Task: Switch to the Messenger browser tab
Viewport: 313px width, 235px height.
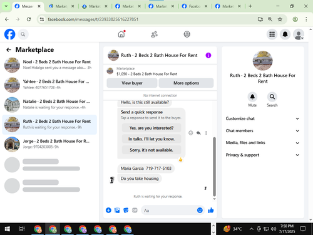Action: pos(28,6)
